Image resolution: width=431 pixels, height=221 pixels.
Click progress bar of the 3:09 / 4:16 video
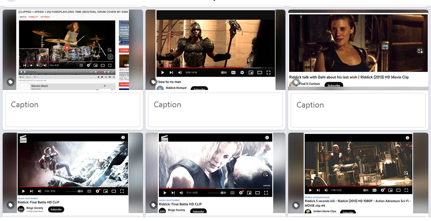pos(215,68)
